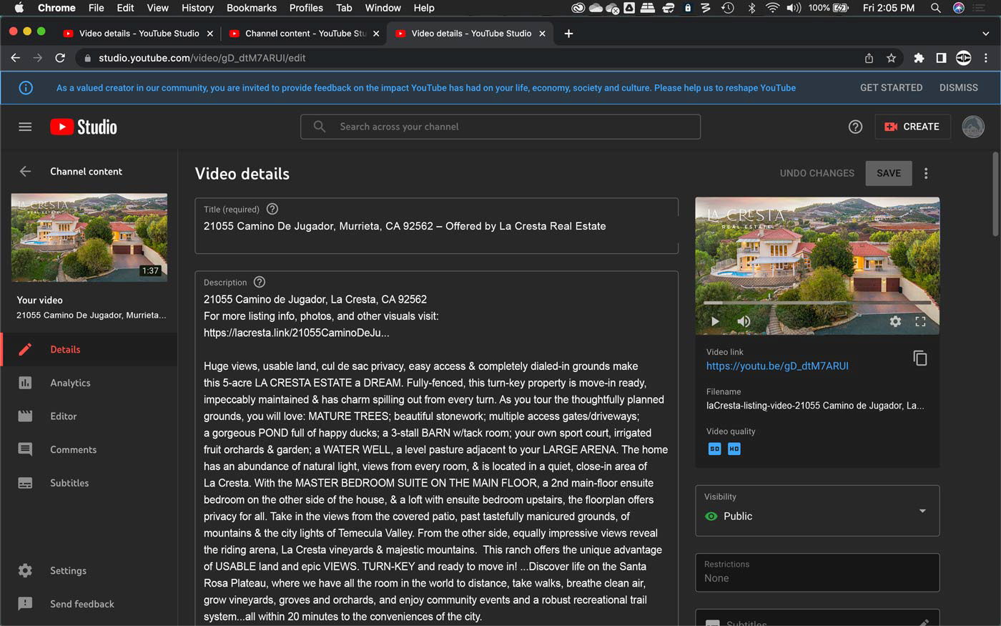This screenshot has width=1001, height=626.
Task: Share this page from address bar icon
Action: click(869, 58)
